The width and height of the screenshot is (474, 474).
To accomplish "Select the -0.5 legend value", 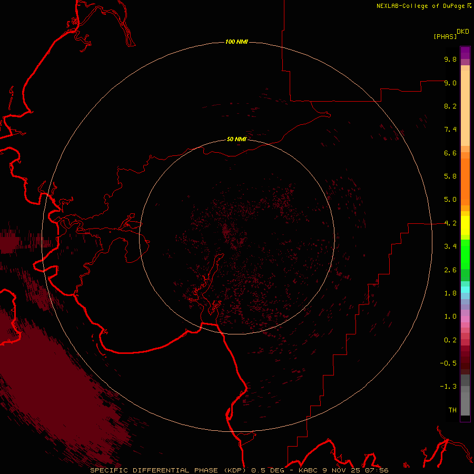I will coord(448,363).
